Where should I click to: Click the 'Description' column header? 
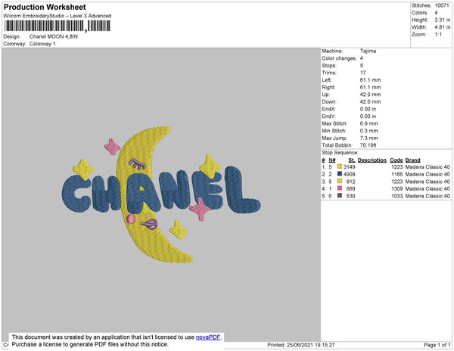(x=372, y=160)
